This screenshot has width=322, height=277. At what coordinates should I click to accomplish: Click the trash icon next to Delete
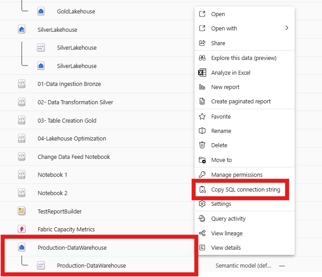pos(202,145)
